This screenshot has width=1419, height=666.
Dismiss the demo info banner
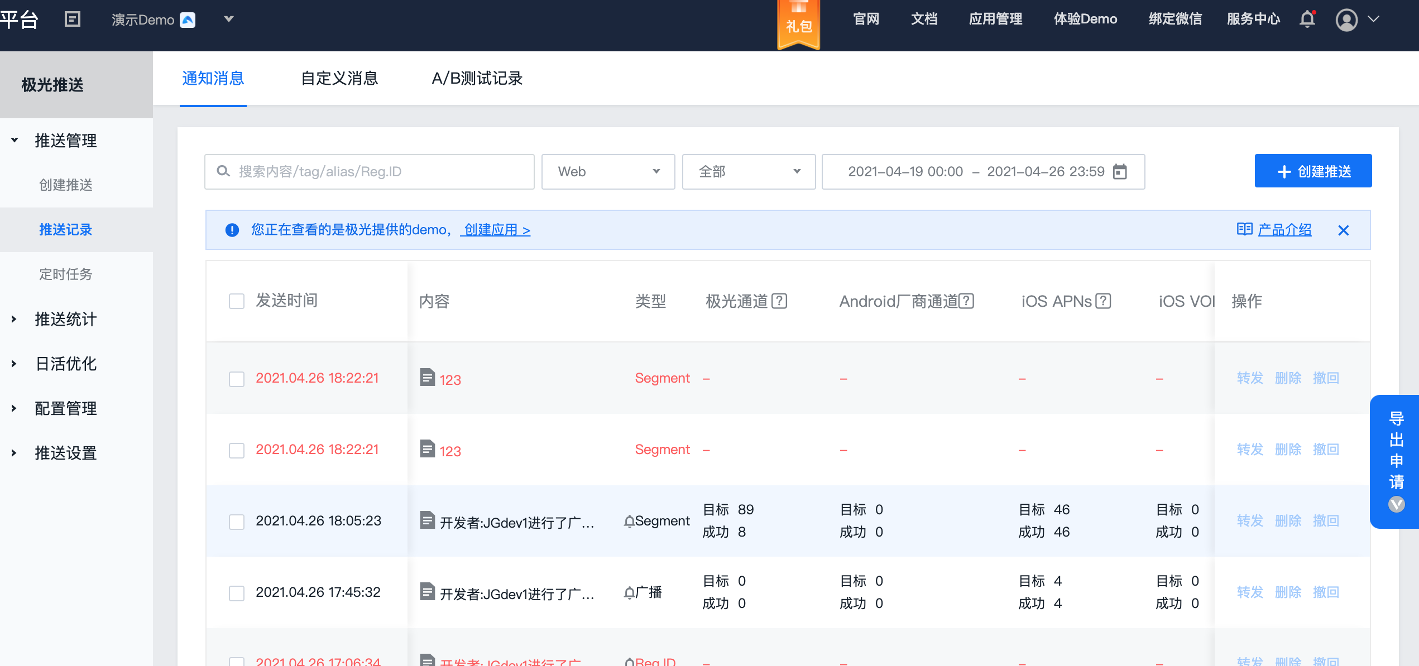1343,230
